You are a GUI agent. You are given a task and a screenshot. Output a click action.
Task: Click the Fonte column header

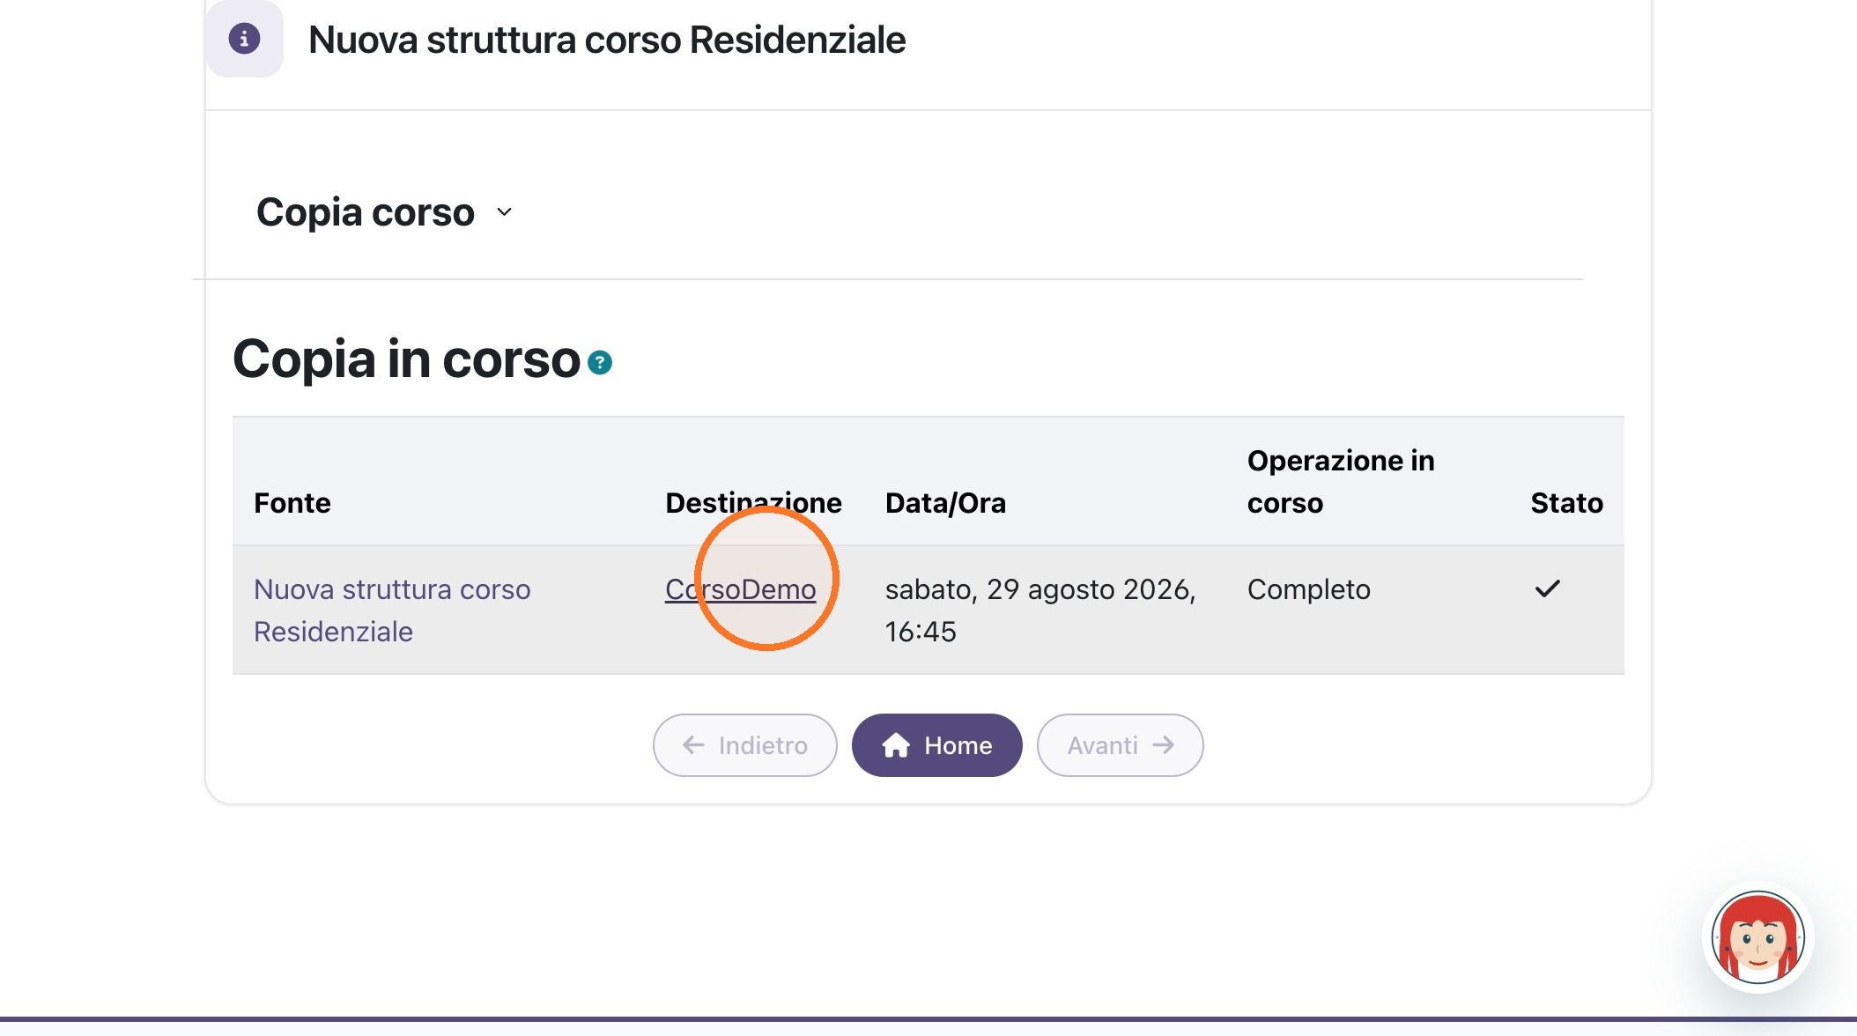point(292,503)
